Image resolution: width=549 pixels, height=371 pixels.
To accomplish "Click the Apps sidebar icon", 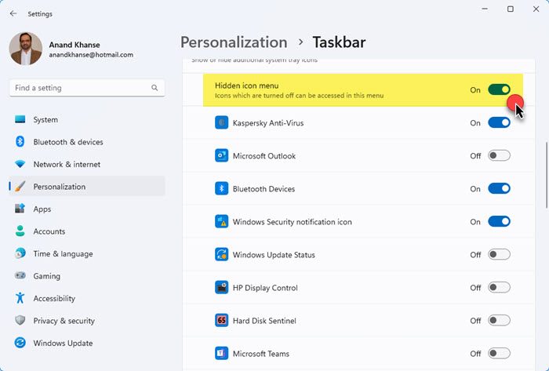I will [x=20, y=209].
